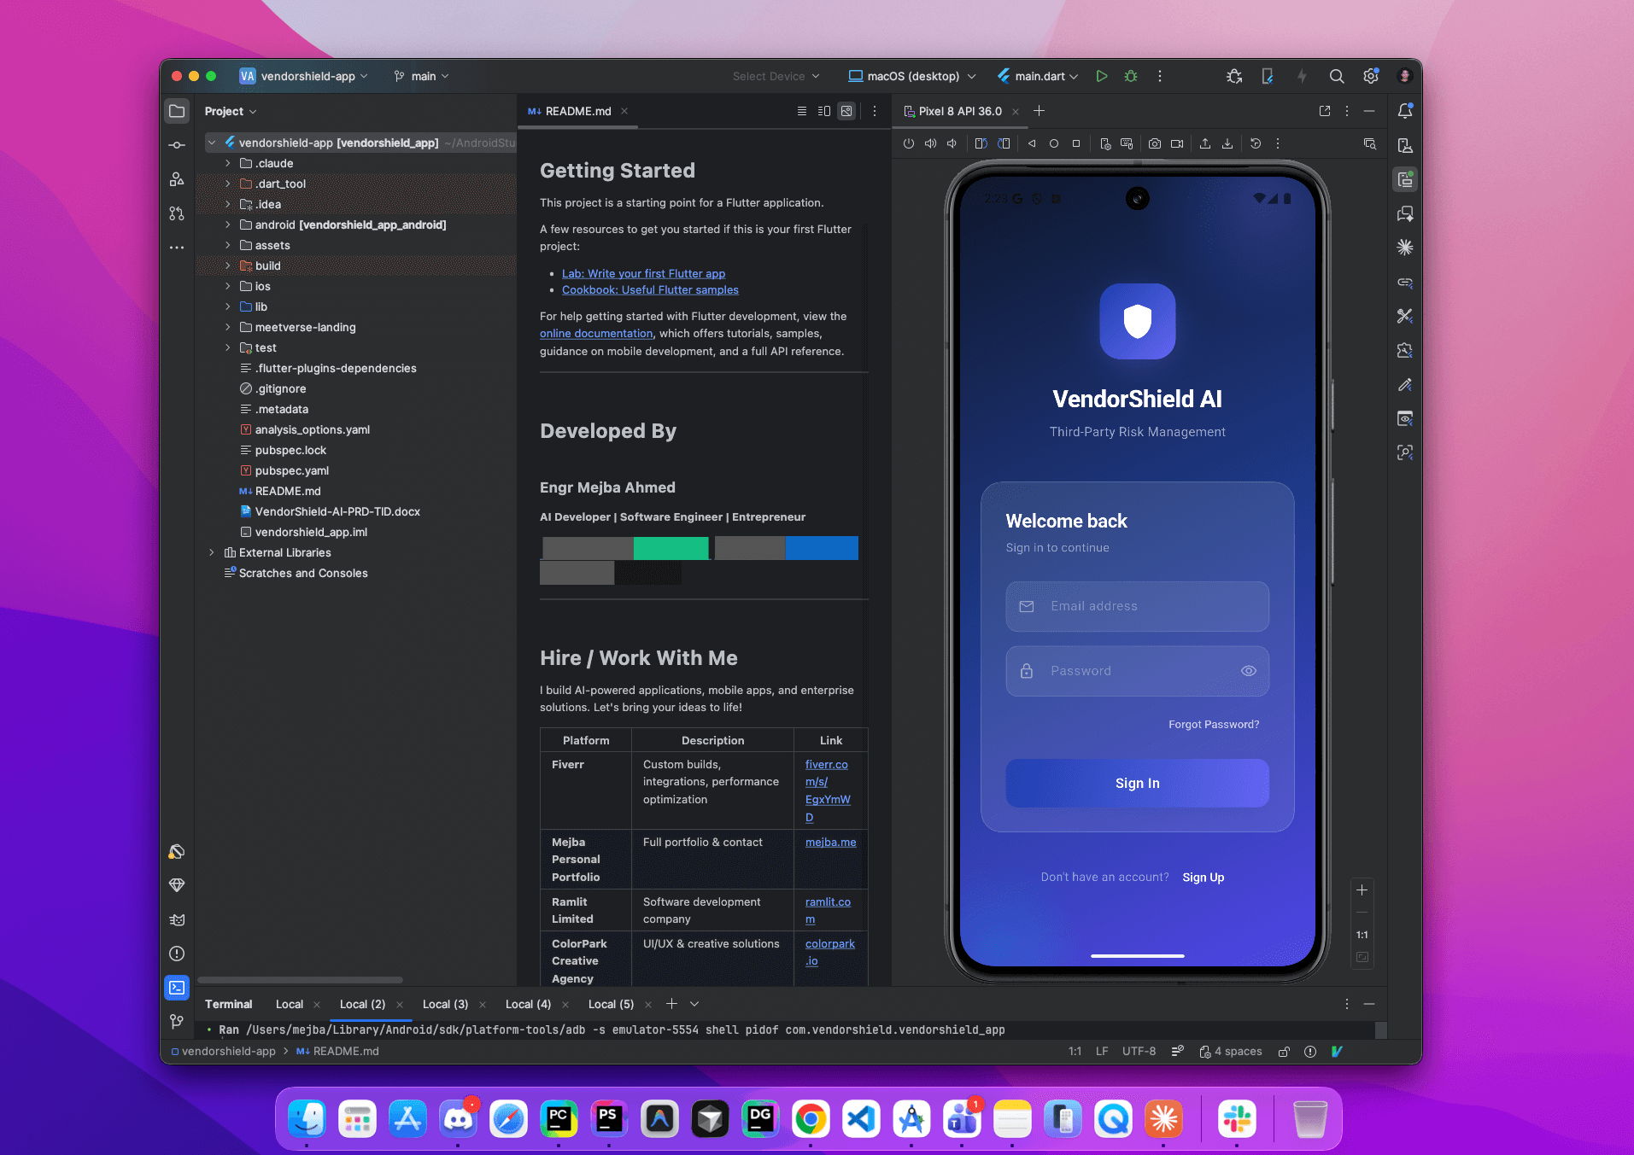Select the Pixel 8 API 36.0 tab
Image resolution: width=1634 pixels, height=1155 pixels.
point(960,111)
